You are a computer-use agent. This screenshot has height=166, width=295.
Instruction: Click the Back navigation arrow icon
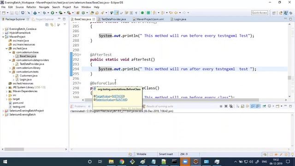176,13
